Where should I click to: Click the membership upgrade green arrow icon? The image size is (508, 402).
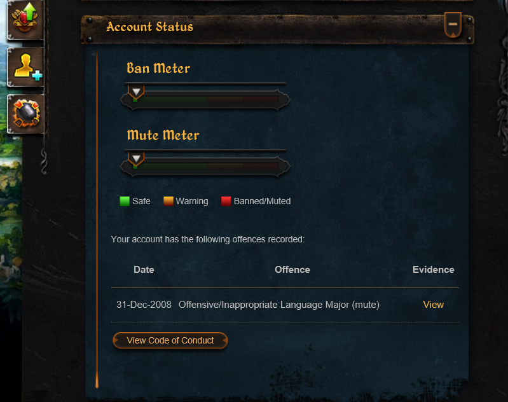[25, 20]
